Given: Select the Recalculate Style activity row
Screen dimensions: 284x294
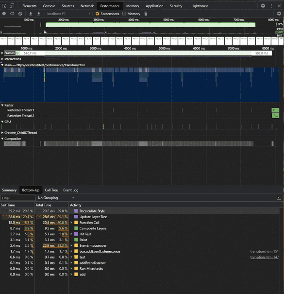Looking at the screenshot, I should coord(140,211).
